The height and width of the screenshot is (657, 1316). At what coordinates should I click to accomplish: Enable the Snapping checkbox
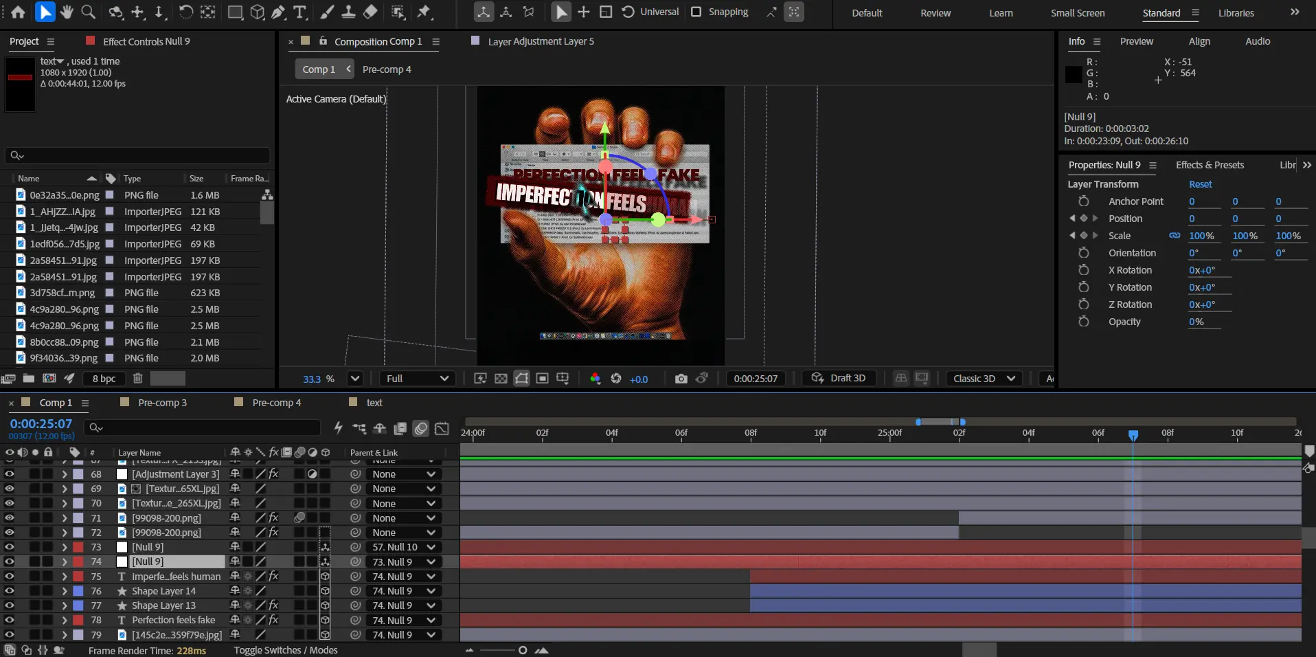point(696,12)
